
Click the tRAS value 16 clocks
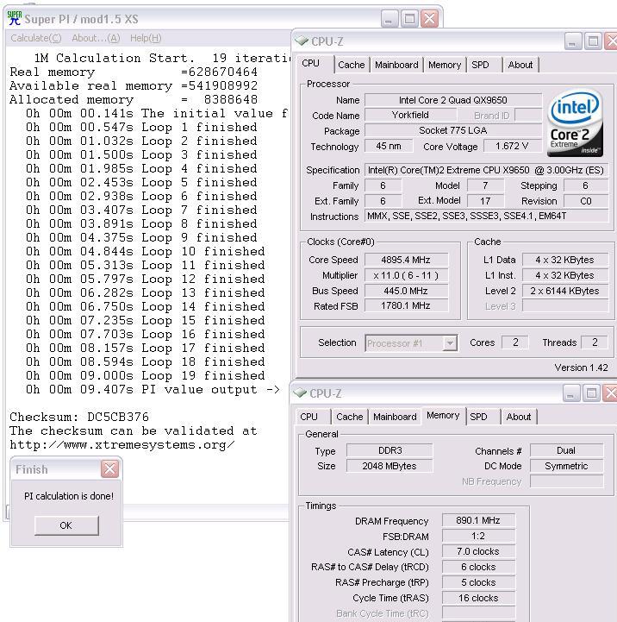coord(478,598)
